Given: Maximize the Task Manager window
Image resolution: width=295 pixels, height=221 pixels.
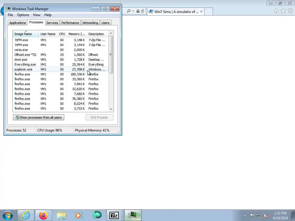Looking at the screenshot, I should [x=105, y=9].
